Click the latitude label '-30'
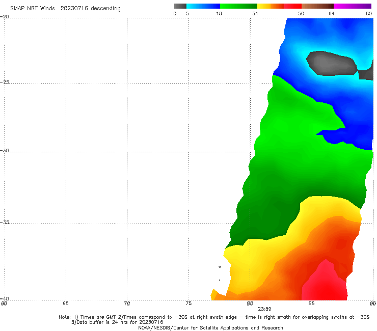Screen dimensions: 377x331 (5, 150)
